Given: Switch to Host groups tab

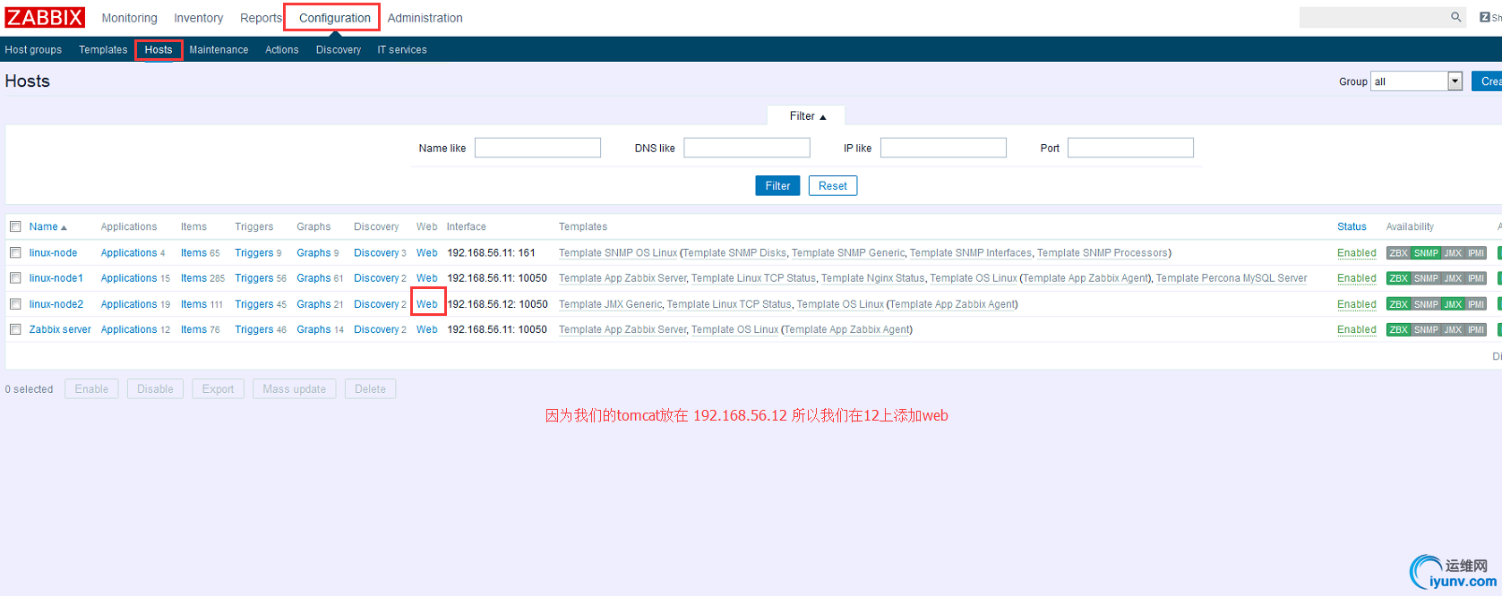Looking at the screenshot, I should point(33,50).
